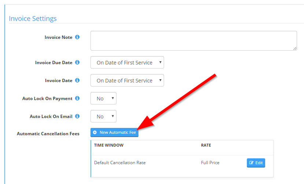The height and width of the screenshot is (184, 304).
Task: Click the Invoice Note info icon
Action: point(77,37)
